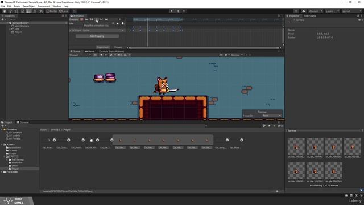Open the Project tab
This screenshot has width=364, height=205.
7,122
